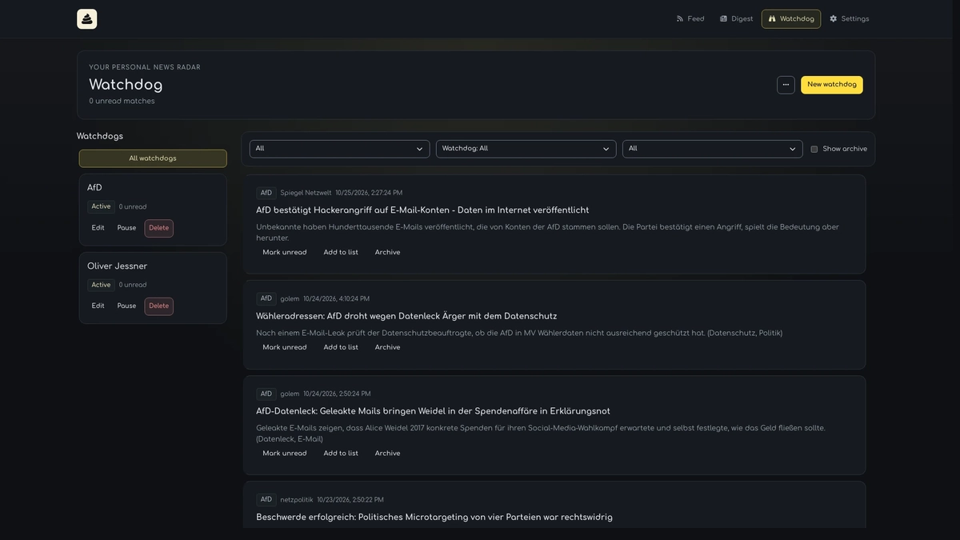Click AfD tag on Spiegel Netzwelt article

[x=266, y=193]
